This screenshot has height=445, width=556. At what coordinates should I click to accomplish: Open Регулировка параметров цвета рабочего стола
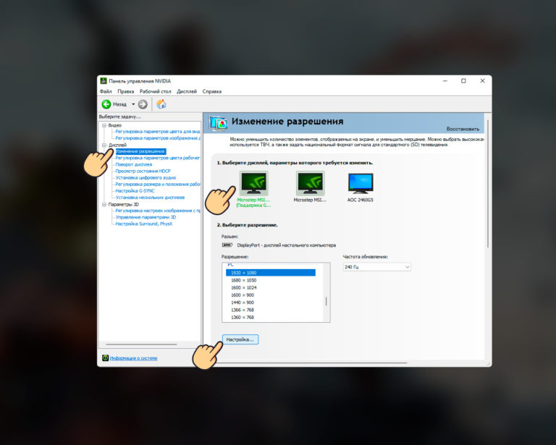[157, 158]
